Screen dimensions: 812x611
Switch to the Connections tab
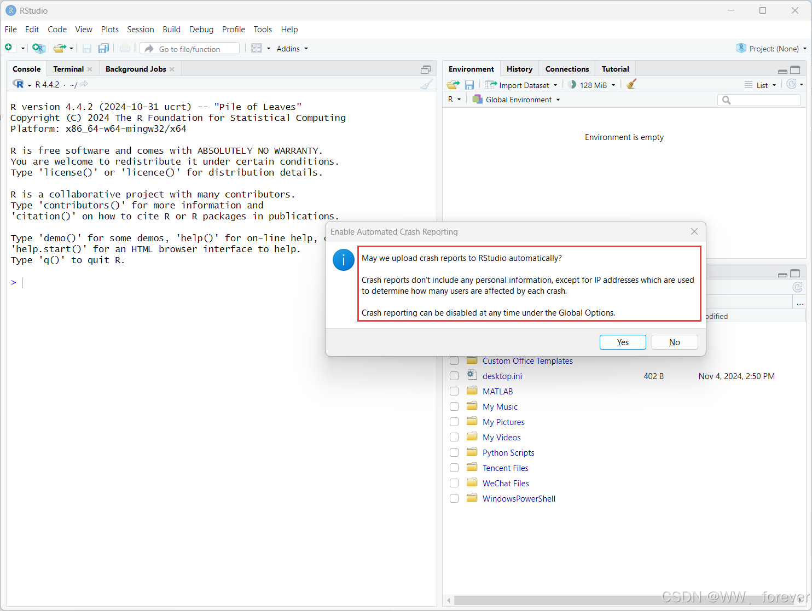pyautogui.click(x=567, y=69)
